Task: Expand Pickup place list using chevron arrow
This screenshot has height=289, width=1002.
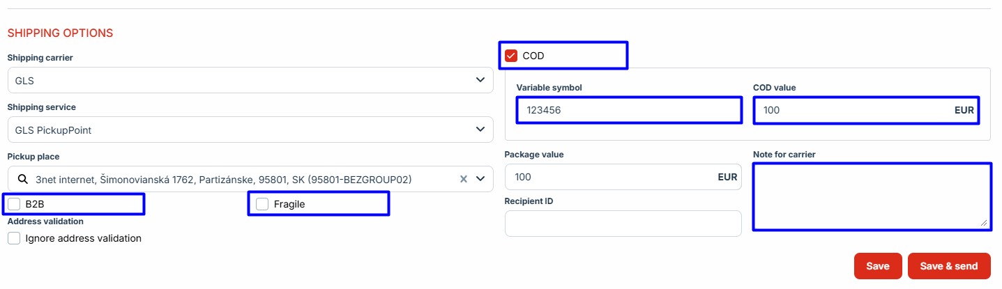Action: [x=480, y=179]
